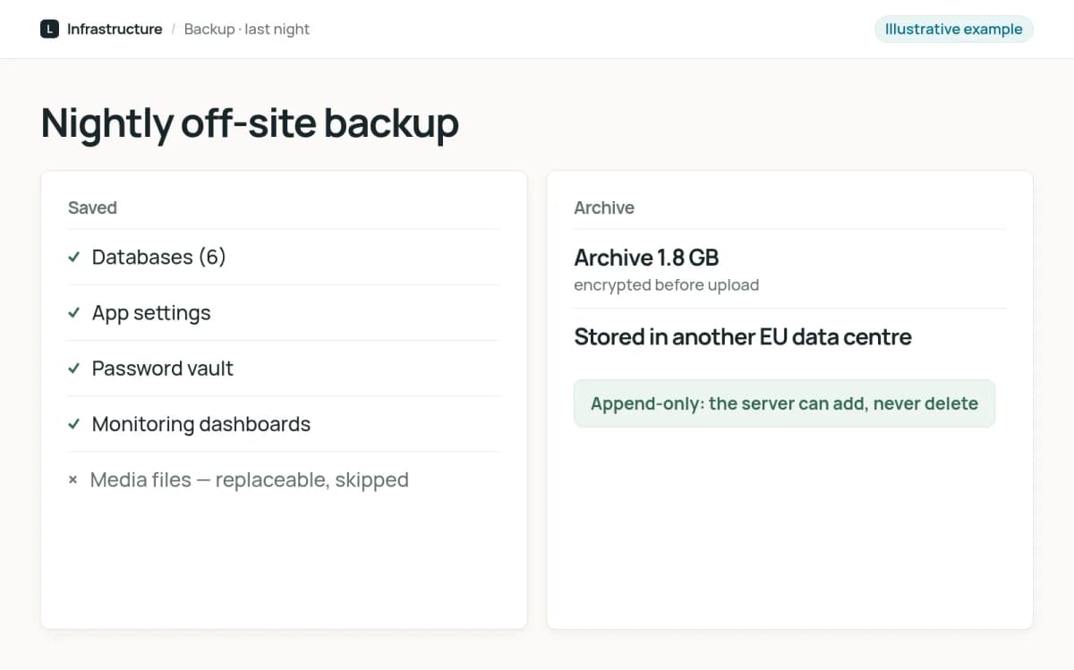Screen dimensions: 1074x670
Task: Select the 'Databases (6)' row text
Action: 159,258
